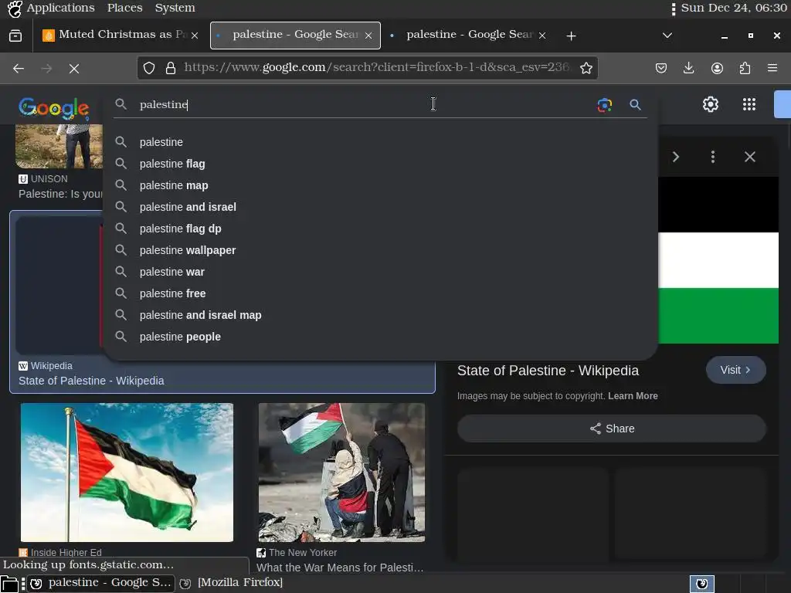The image size is (791, 593).
Task: Pick suggestion "palestine free"
Action: click(x=381, y=293)
